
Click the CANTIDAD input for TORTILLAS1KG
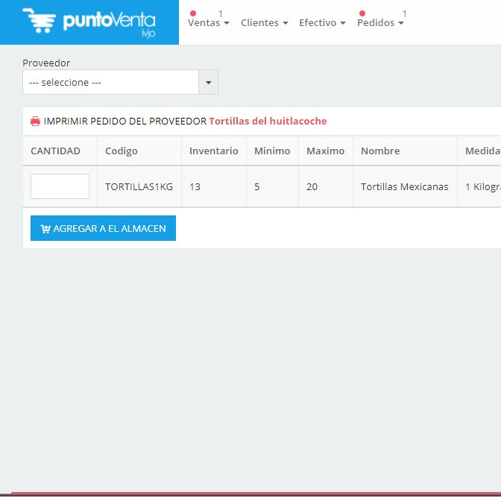coord(60,186)
